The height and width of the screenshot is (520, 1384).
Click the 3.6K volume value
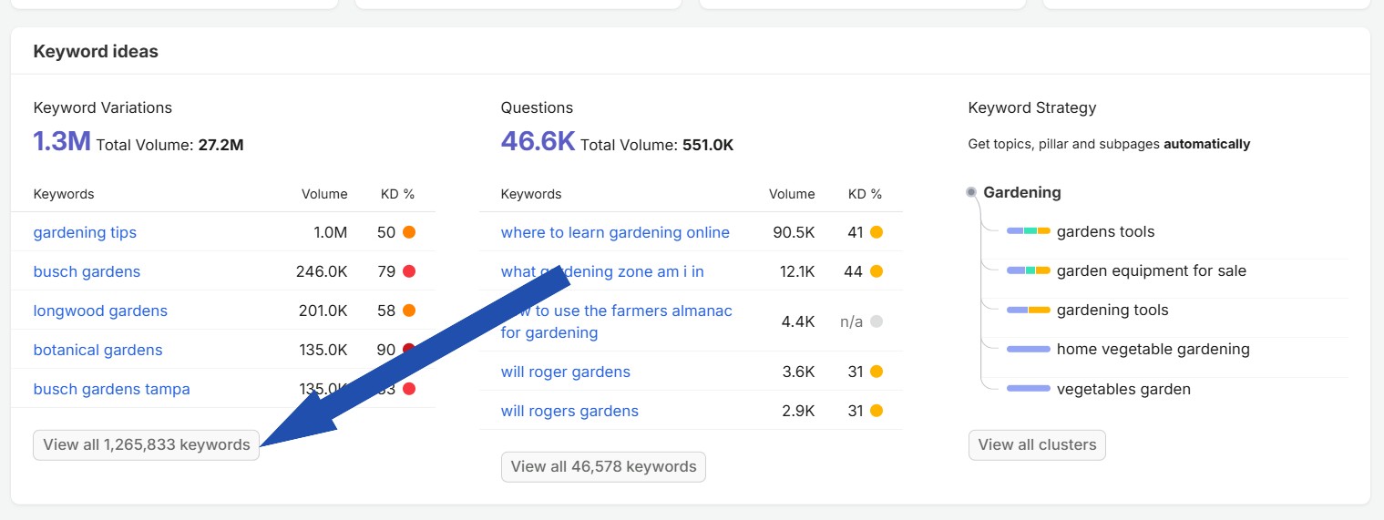798,372
